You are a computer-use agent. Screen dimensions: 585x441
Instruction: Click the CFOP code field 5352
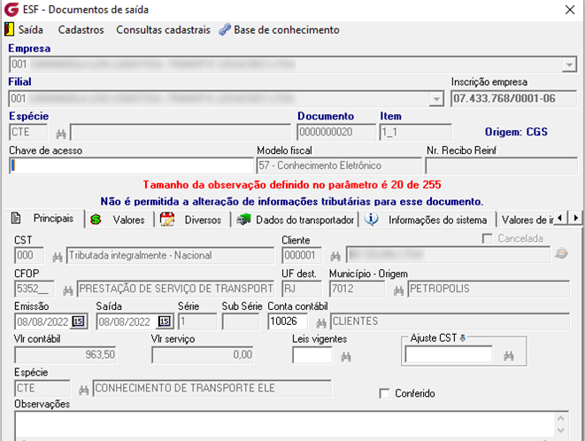click(35, 289)
